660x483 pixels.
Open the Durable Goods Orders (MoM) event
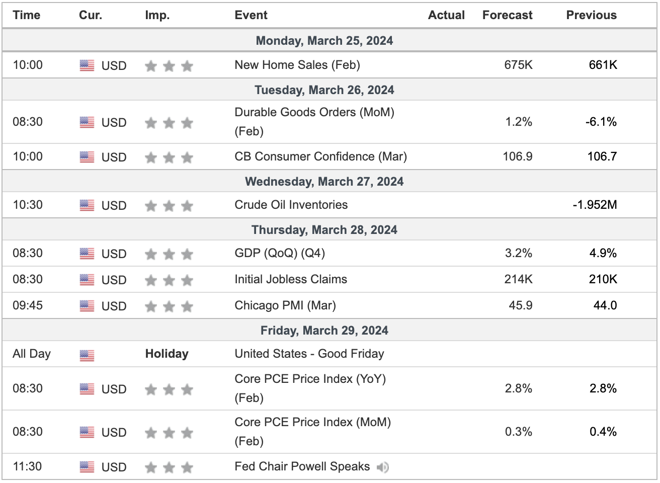pos(314,122)
